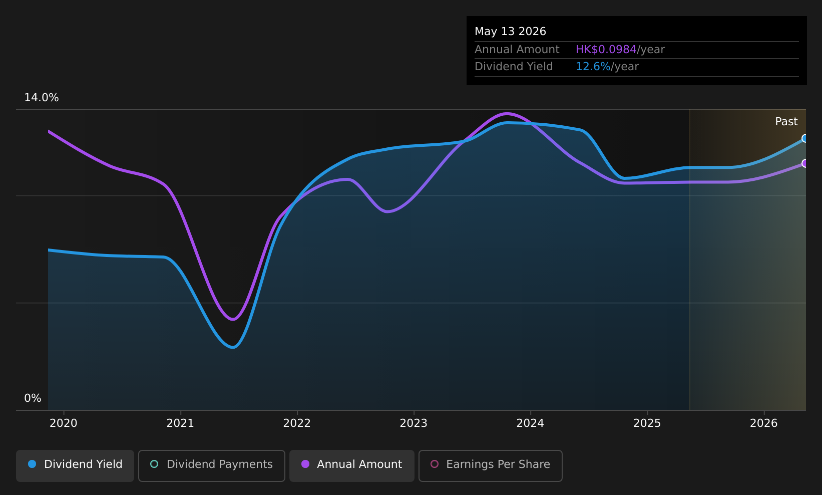
Task: Click the 'May 13 2026' tooltip date
Action: click(510, 32)
